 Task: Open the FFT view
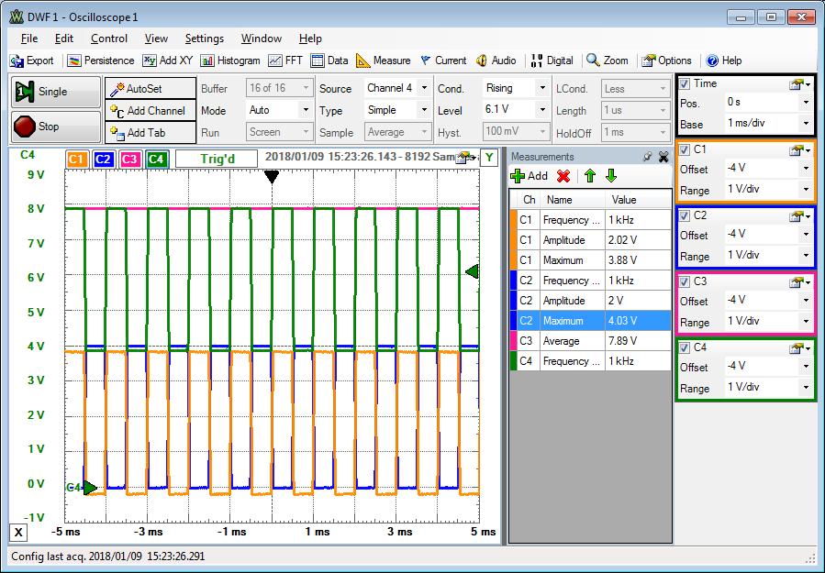click(286, 61)
